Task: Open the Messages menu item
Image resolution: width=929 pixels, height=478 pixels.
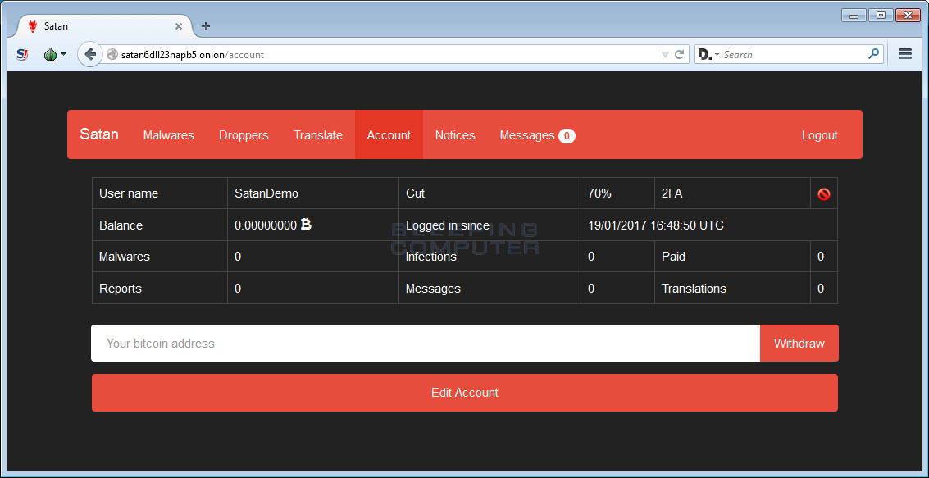Action: (537, 135)
